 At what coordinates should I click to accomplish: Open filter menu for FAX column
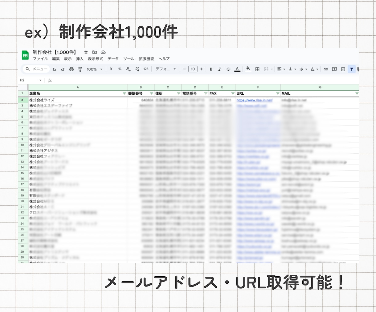pos(233,93)
